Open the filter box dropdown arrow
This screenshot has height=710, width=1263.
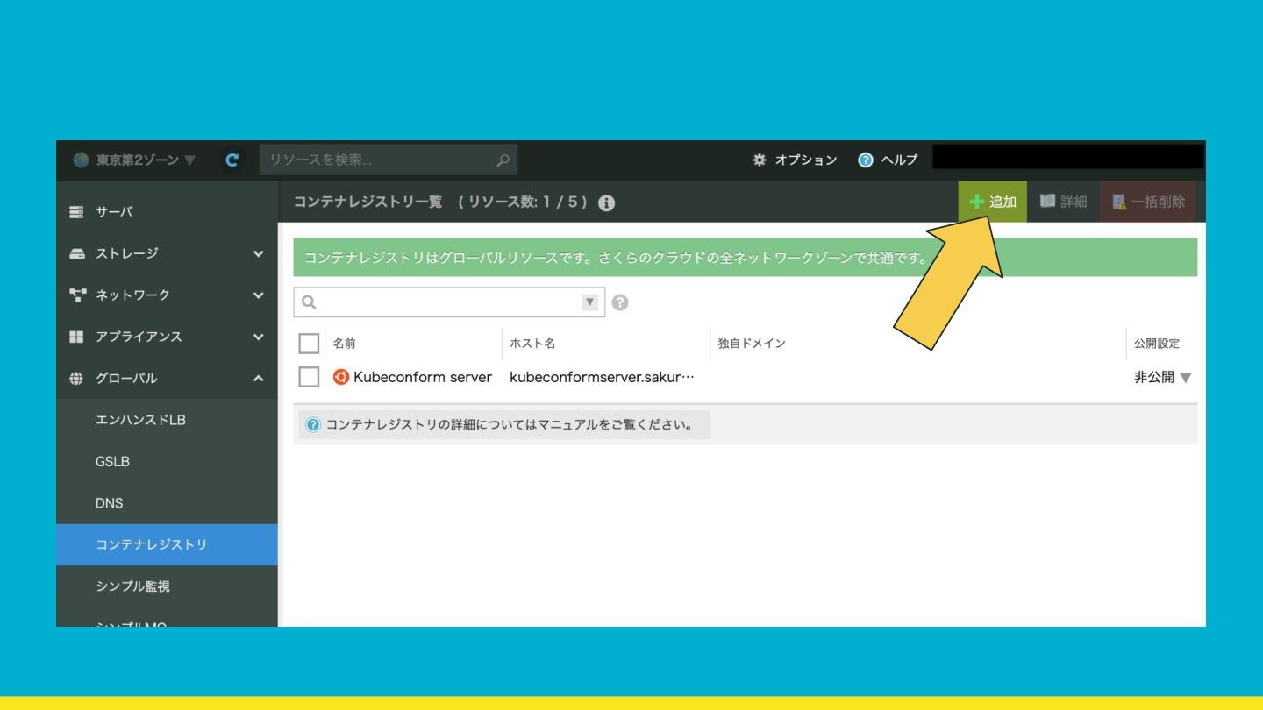pyautogui.click(x=590, y=302)
